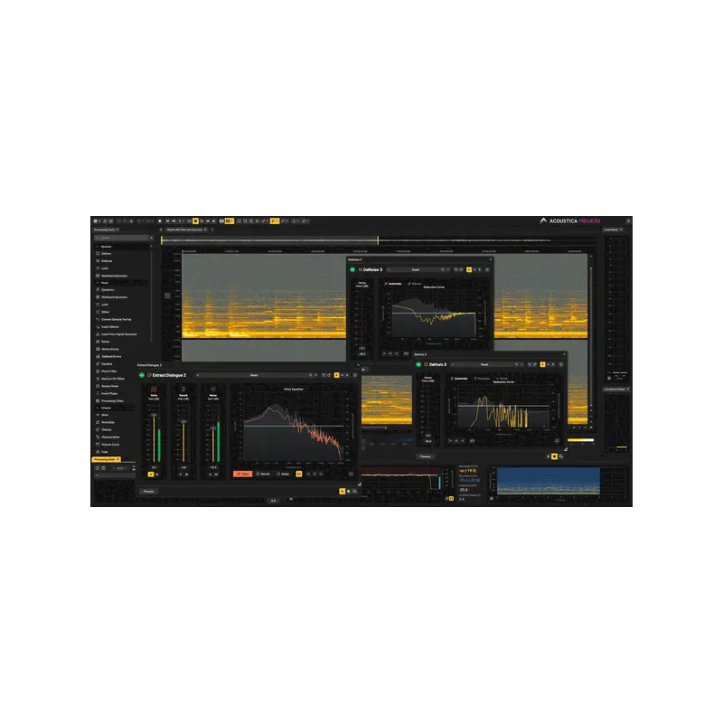The image size is (723, 723).
Task: Toggle the Extract Dialogue 2 green power button
Action: point(142,375)
